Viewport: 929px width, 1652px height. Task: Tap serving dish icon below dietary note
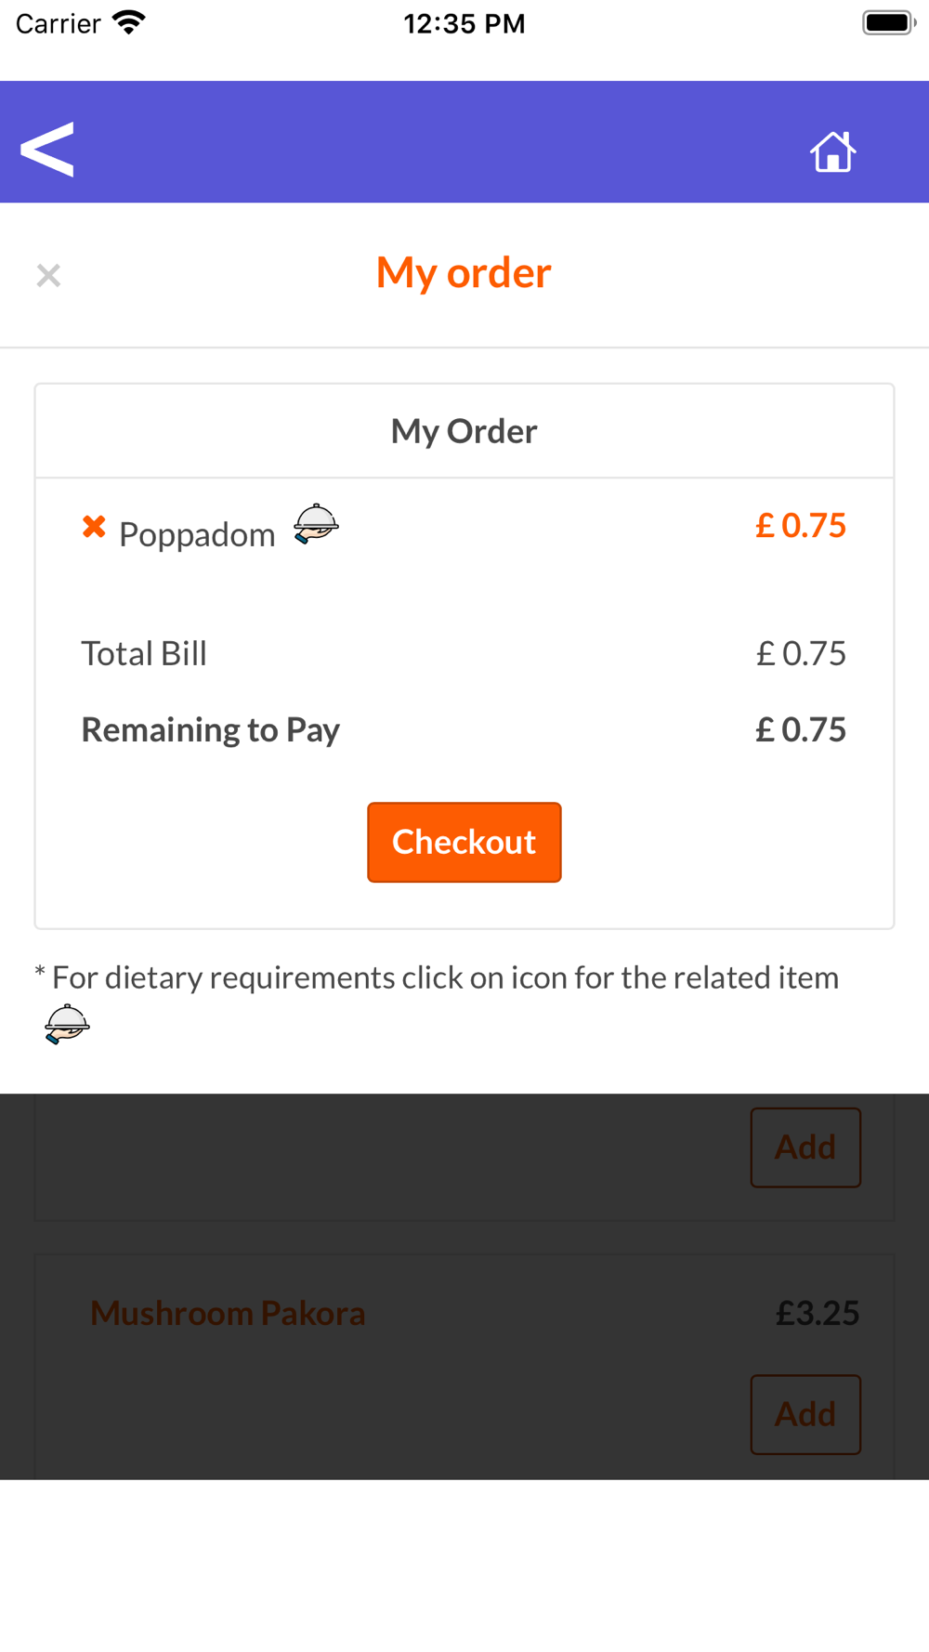67,1024
